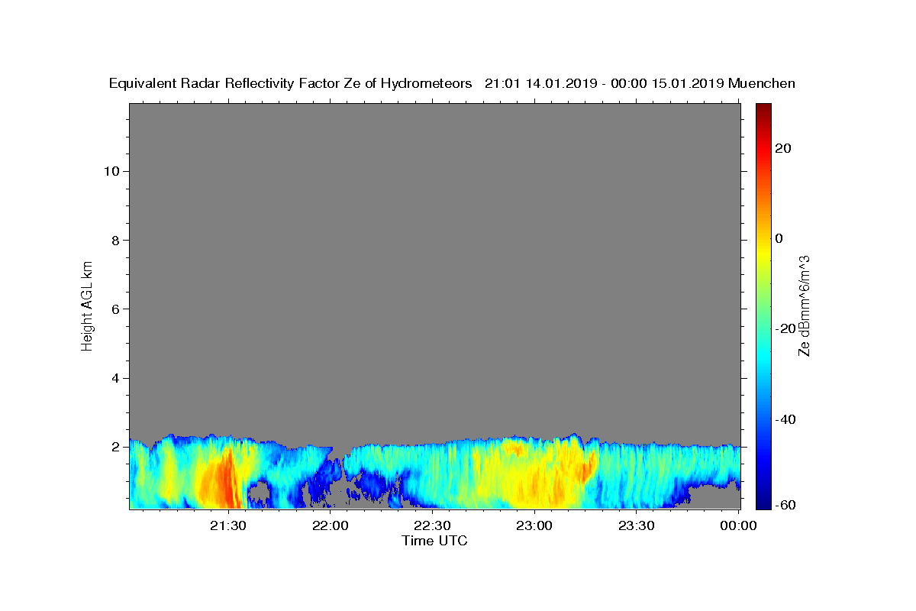Viewport: 916px width, 611px height.
Task: Click the plot title text
Action: pyautogui.click(x=452, y=83)
